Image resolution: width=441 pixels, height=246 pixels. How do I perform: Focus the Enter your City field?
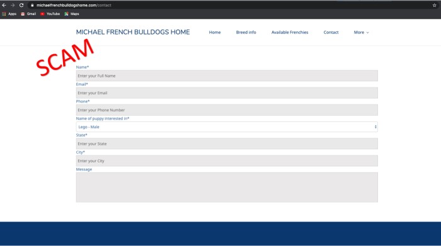[x=227, y=160]
